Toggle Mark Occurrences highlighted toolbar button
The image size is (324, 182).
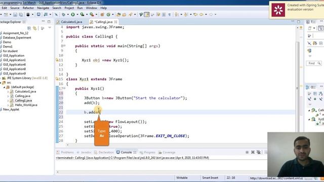(x=147, y=15)
